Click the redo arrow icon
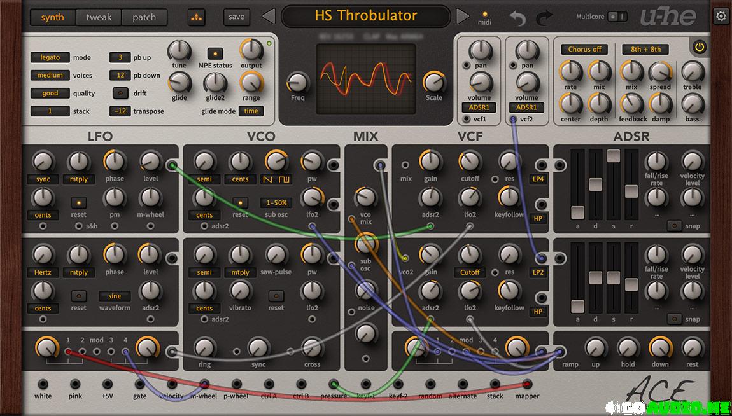The width and height of the screenshot is (732, 416). (x=544, y=18)
